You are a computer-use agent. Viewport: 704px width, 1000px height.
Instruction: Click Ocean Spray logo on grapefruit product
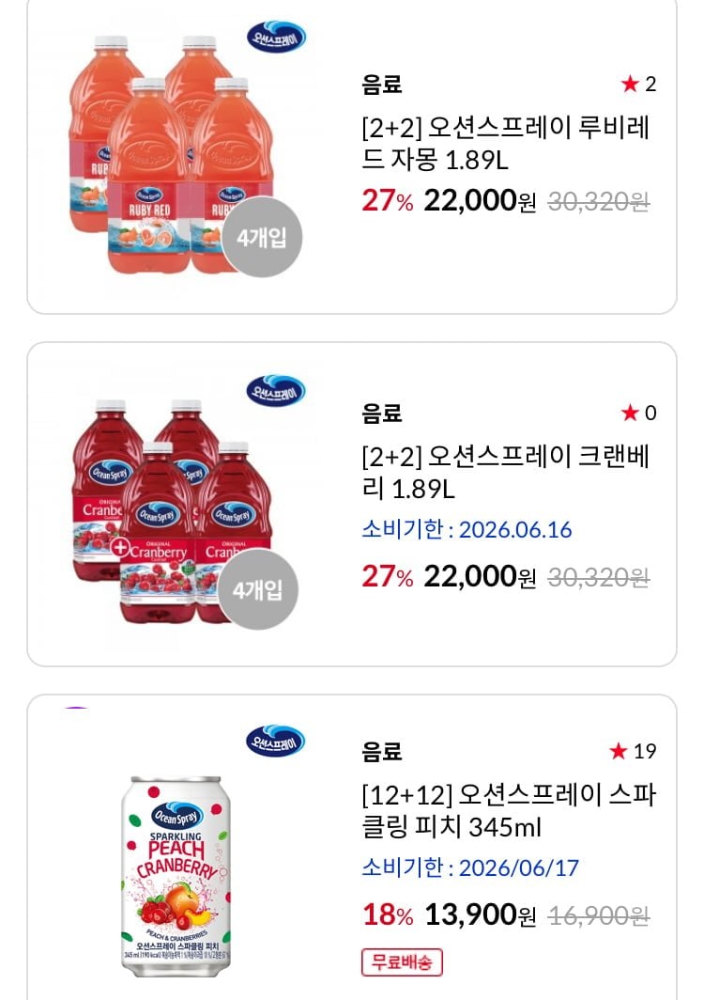[276, 37]
